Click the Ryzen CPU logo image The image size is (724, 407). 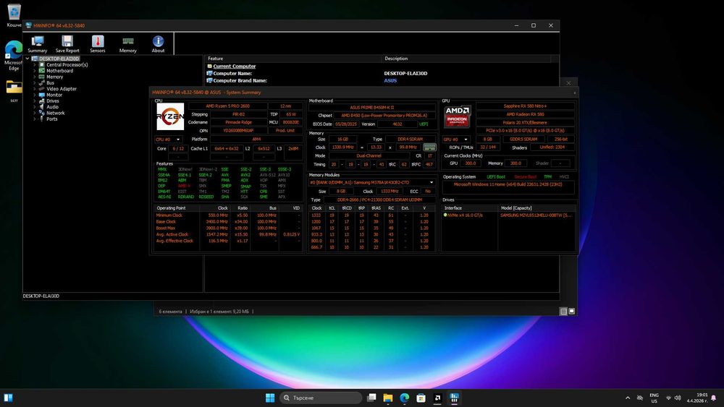pyautogui.click(x=170, y=116)
